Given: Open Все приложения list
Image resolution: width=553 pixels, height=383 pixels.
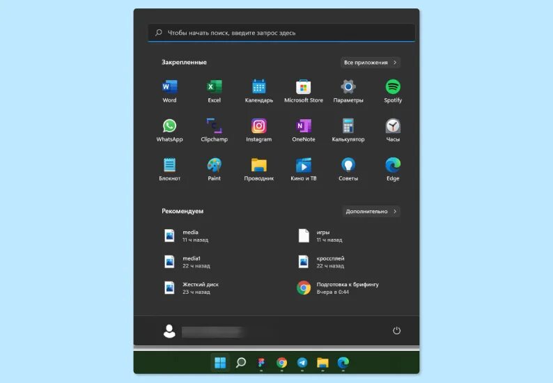Looking at the screenshot, I should pyautogui.click(x=371, y=63).
